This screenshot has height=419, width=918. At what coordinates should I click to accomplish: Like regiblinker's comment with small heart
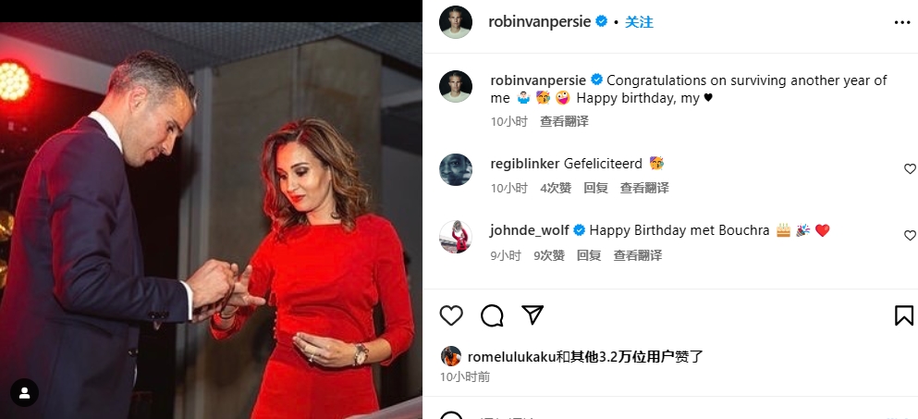910,168
